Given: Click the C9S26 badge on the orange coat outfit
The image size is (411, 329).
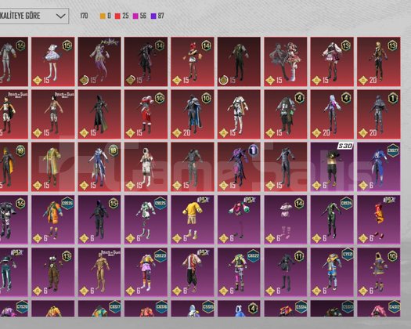Looking at the screenshot, I should 67,204.
